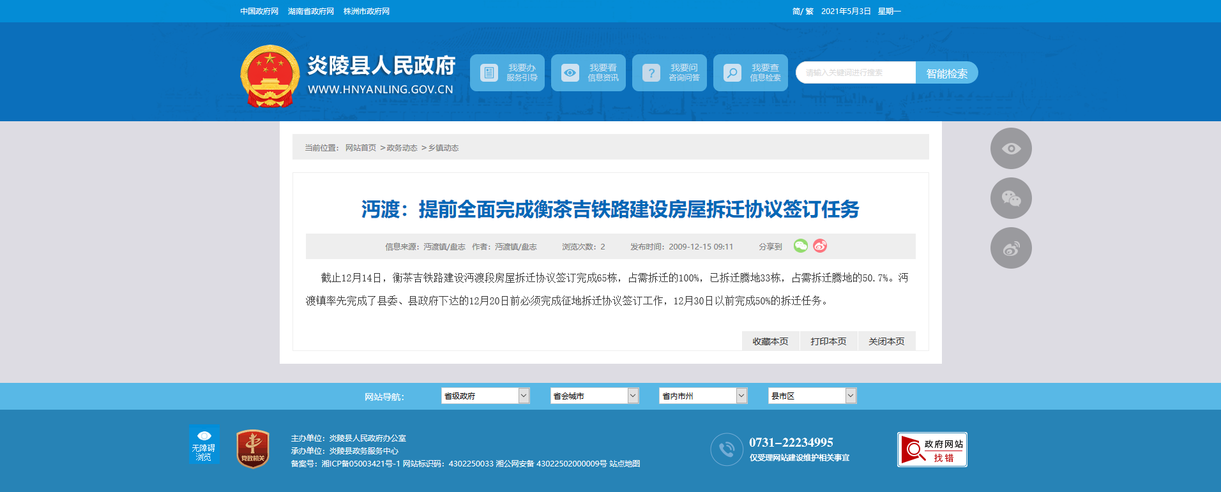This screenshot has width=1221, height=492.
Task: Click the 打印本页 print button
Action: (x=828, y=341)
